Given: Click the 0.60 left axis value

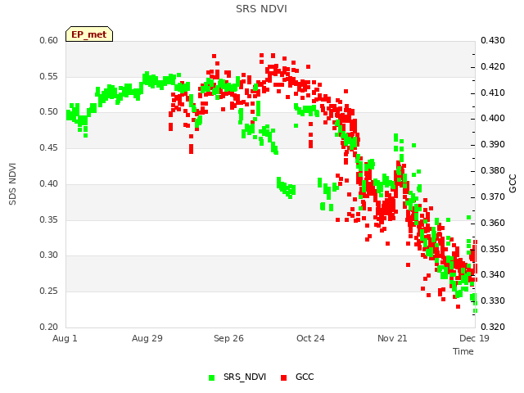Looking at the screenshot, I should pyautogui.click(x=49, y=40).
